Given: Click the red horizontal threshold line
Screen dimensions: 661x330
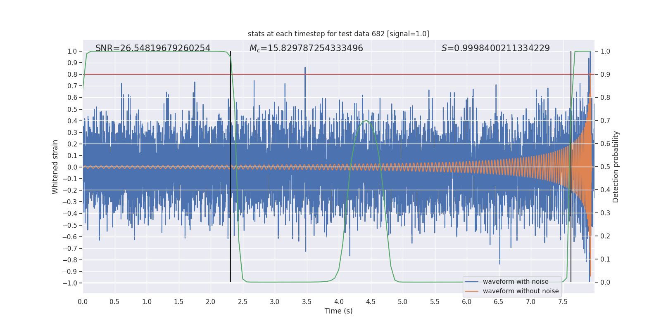Looking at the screenshot, I should click(339, 74).
